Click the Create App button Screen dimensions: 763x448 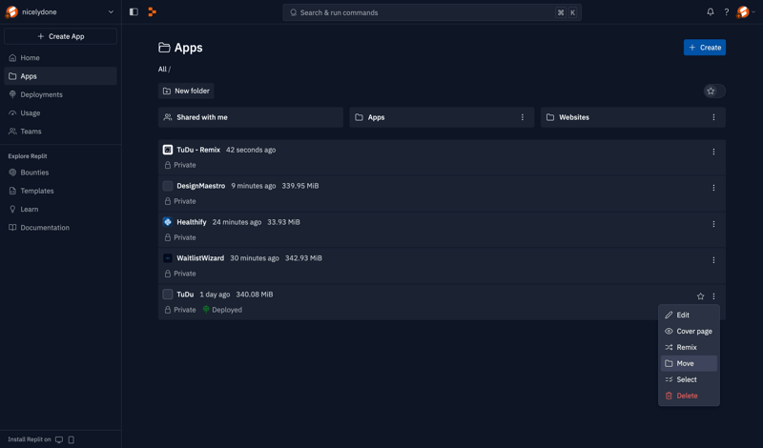(60, 36)
